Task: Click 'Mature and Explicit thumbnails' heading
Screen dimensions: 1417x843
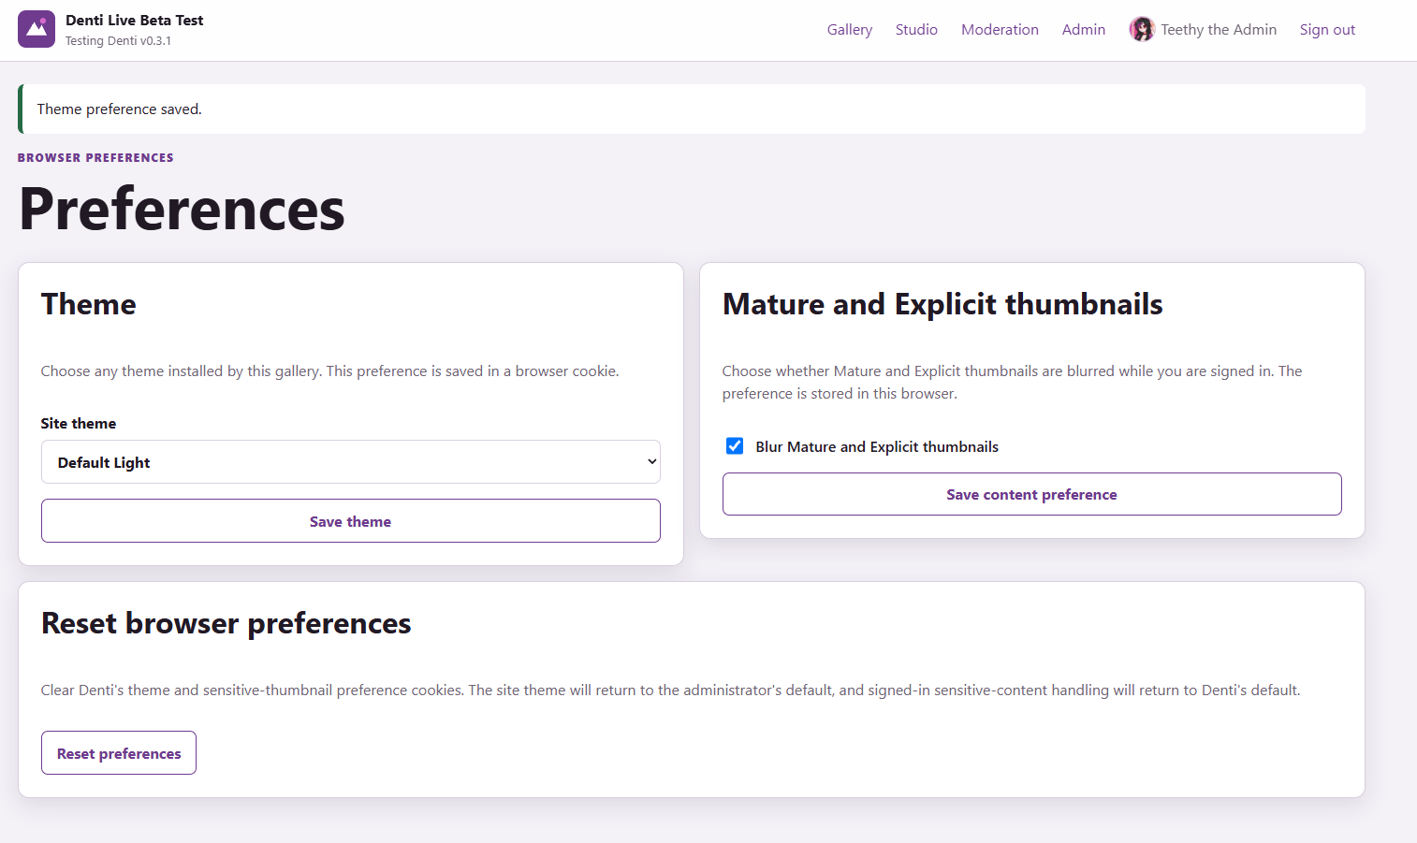Action: point(942,304)
